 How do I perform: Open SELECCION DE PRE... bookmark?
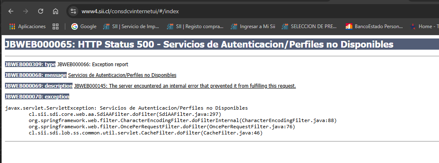pyautogui.click(x=309, y=26)
